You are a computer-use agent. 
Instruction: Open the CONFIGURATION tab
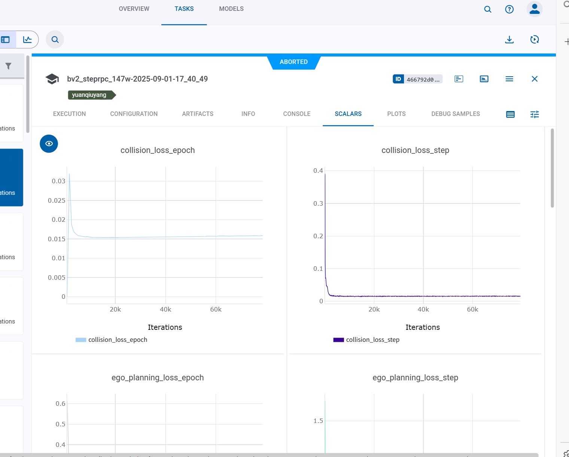pyautogui.click(x=134, y=114)
